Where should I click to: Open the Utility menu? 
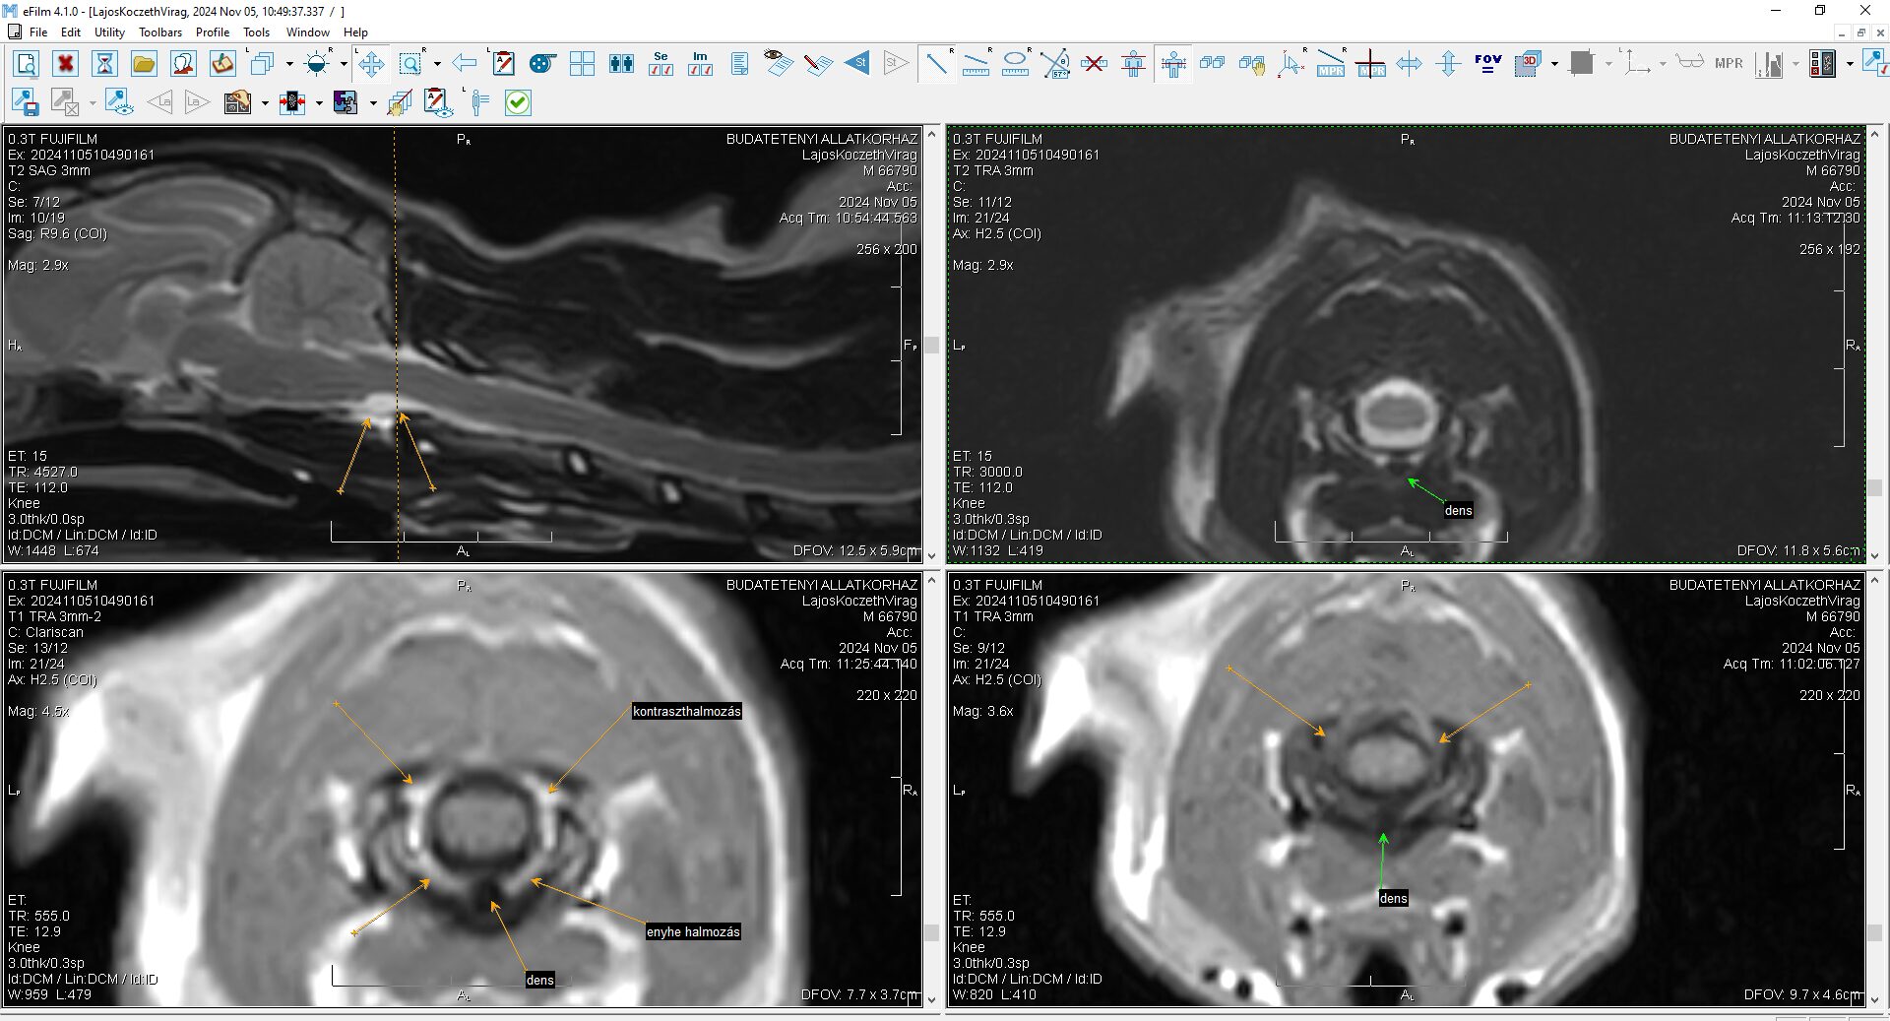click(x=109, y=32)
